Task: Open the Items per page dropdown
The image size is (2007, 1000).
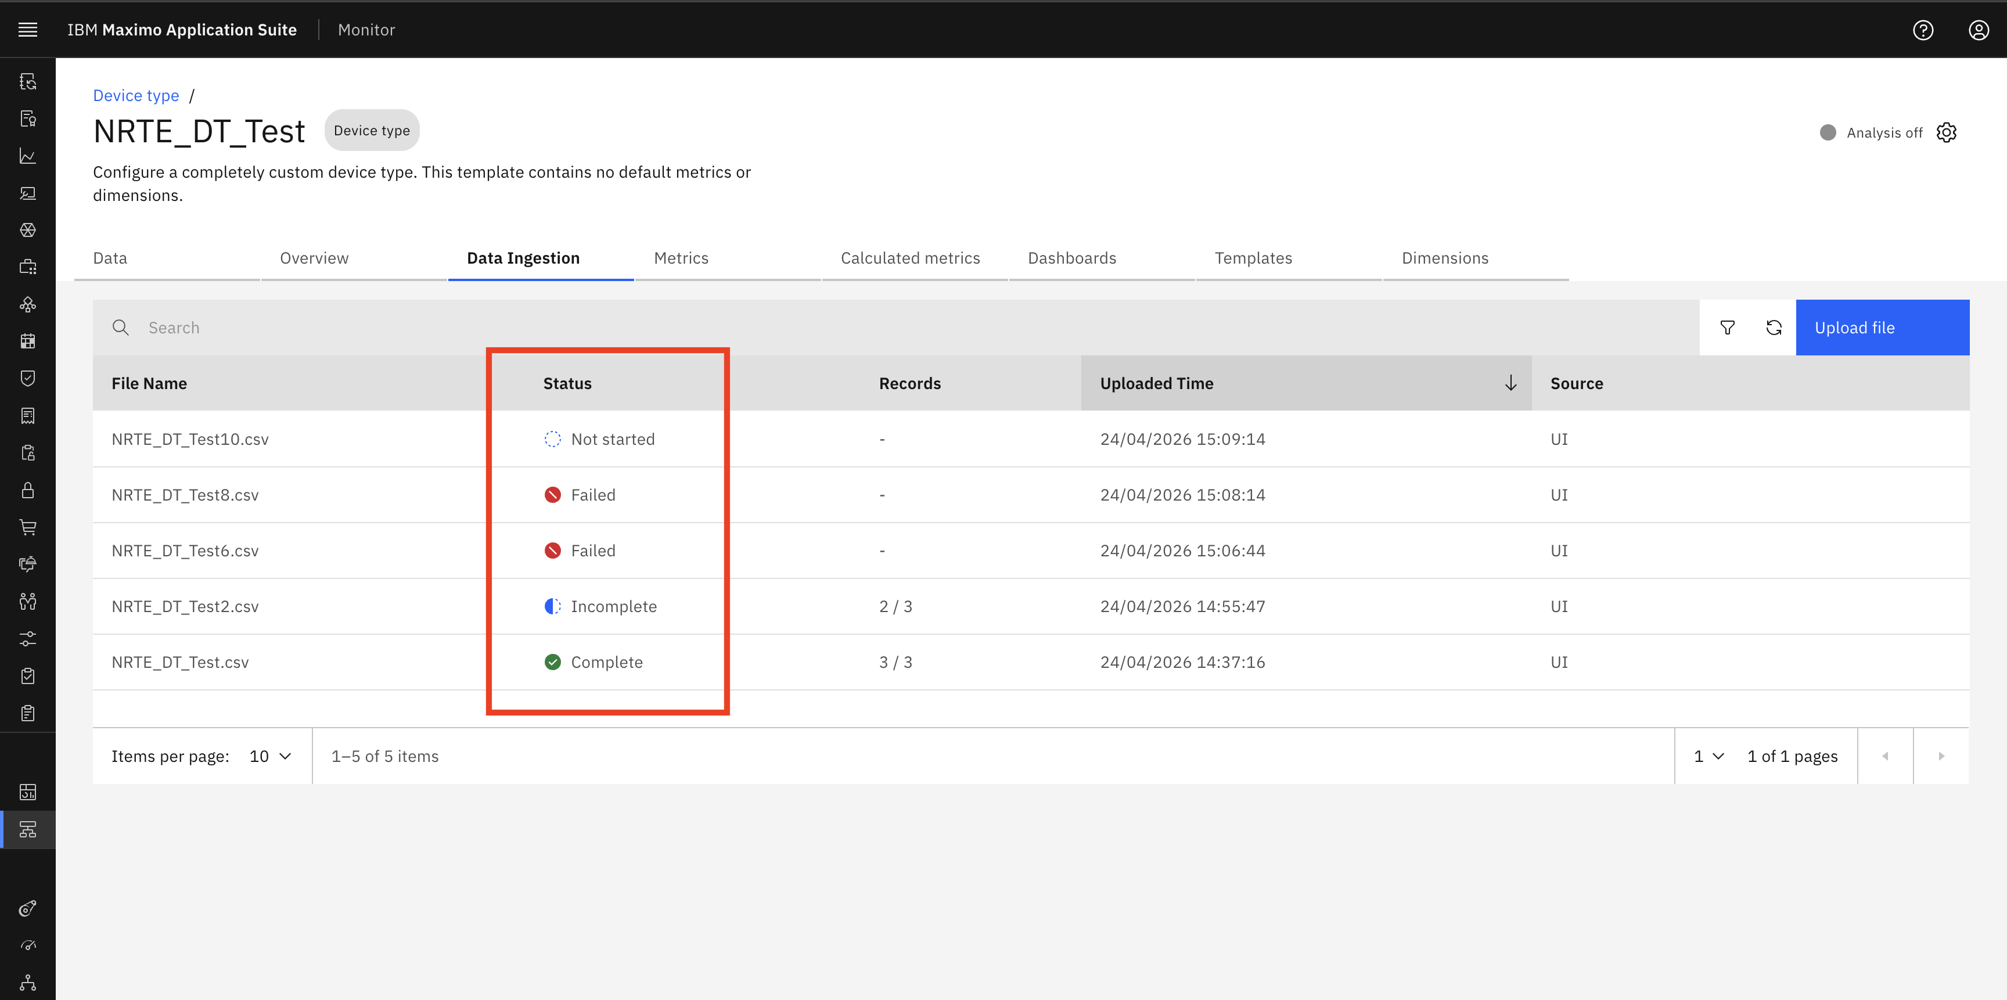Action: point(271,756)
